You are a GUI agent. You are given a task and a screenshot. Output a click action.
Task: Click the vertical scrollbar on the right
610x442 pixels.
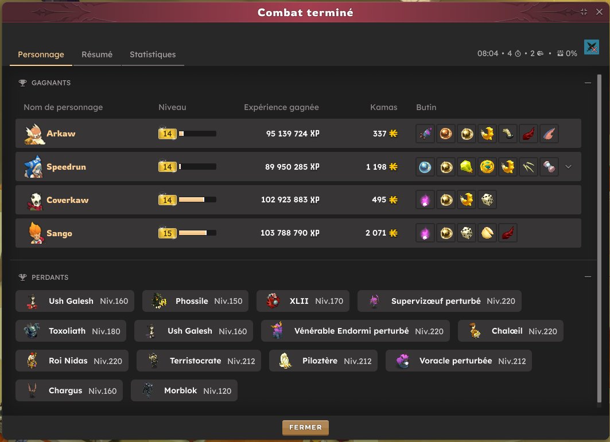(x=599, y=239)
